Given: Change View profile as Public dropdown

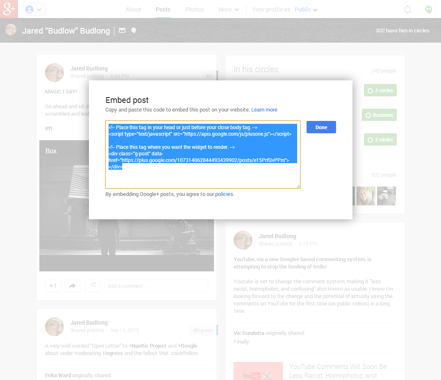Looking at the screenshot, I should tap(306, 9).
